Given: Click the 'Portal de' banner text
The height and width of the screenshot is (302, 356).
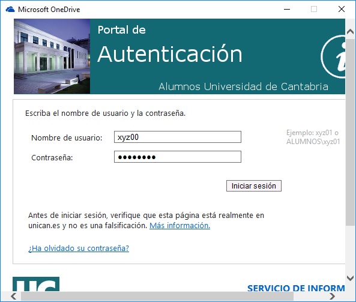Looking at the screenshot, I should [x=121, y=30].
